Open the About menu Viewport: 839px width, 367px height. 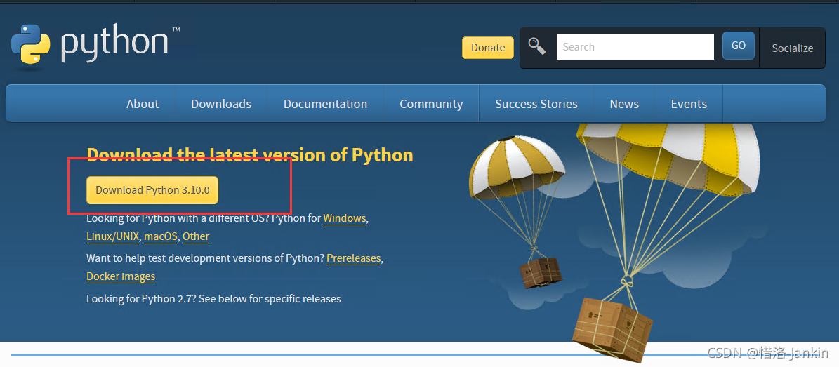pyautogui.click(x=143, y=104)
